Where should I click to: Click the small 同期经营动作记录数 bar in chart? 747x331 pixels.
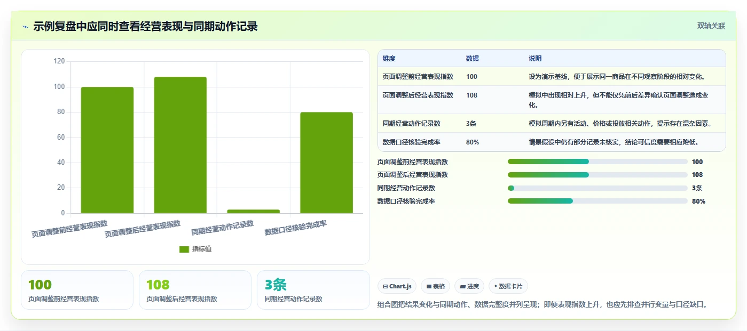(253, 212)
